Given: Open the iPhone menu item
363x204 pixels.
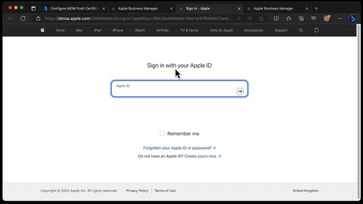Looking at the screenshot, I should (x=118, y=30).
